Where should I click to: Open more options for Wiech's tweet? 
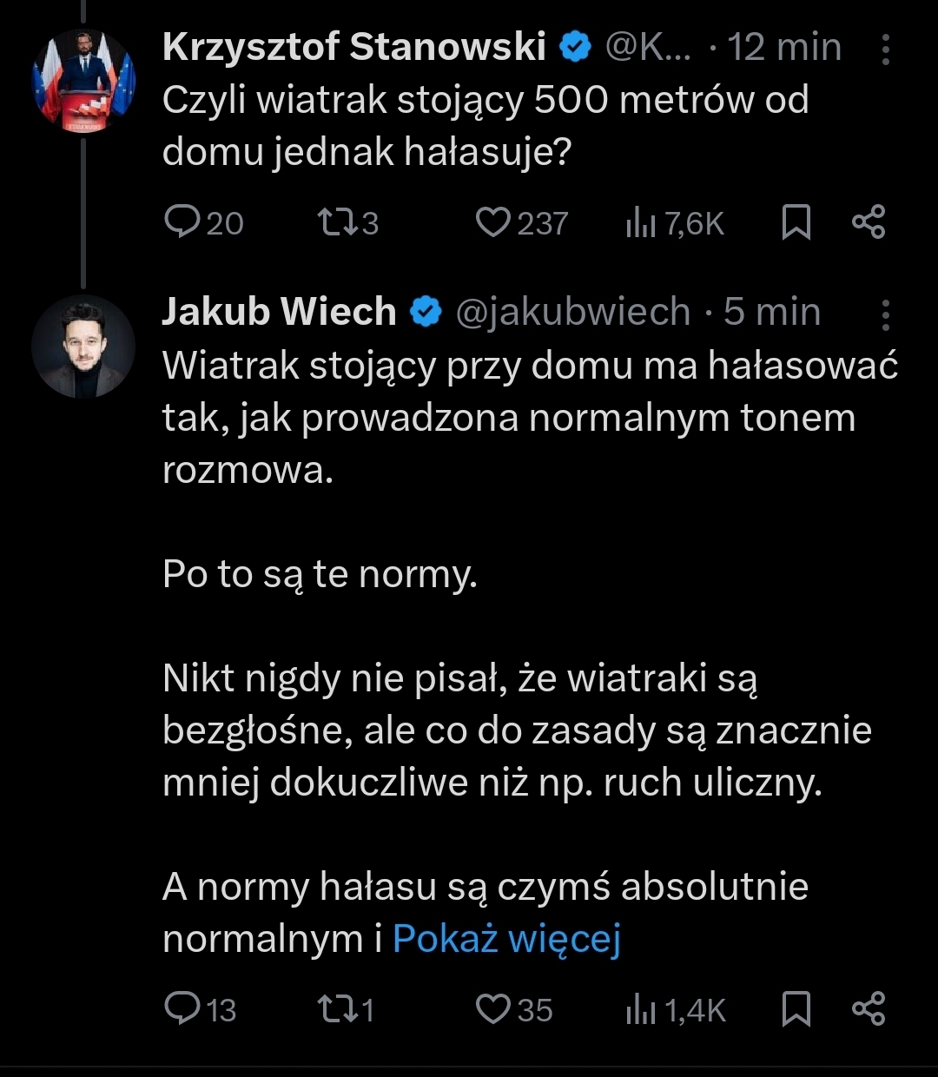(885, 315)
